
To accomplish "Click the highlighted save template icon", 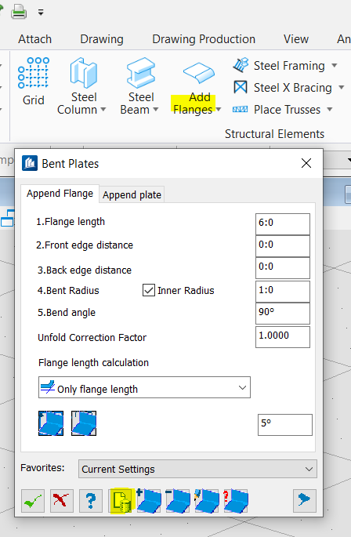I will coord(121,501).
